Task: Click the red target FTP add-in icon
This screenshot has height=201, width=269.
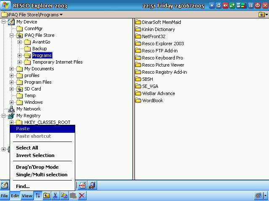Action: [x=83, y=186]
